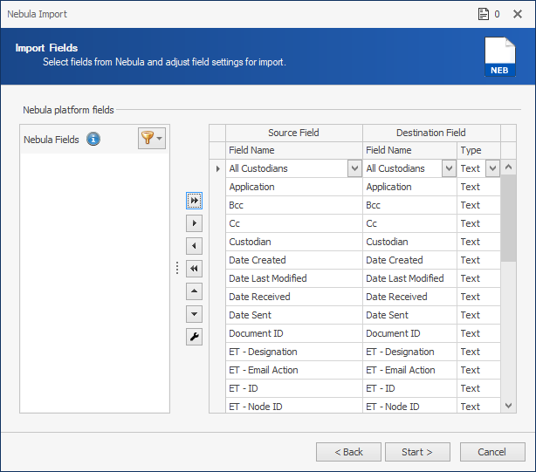Screen dimensions: 536x472
Task: Click the move all fields left button
Action: pyautogui.click(x=194, y=269)
